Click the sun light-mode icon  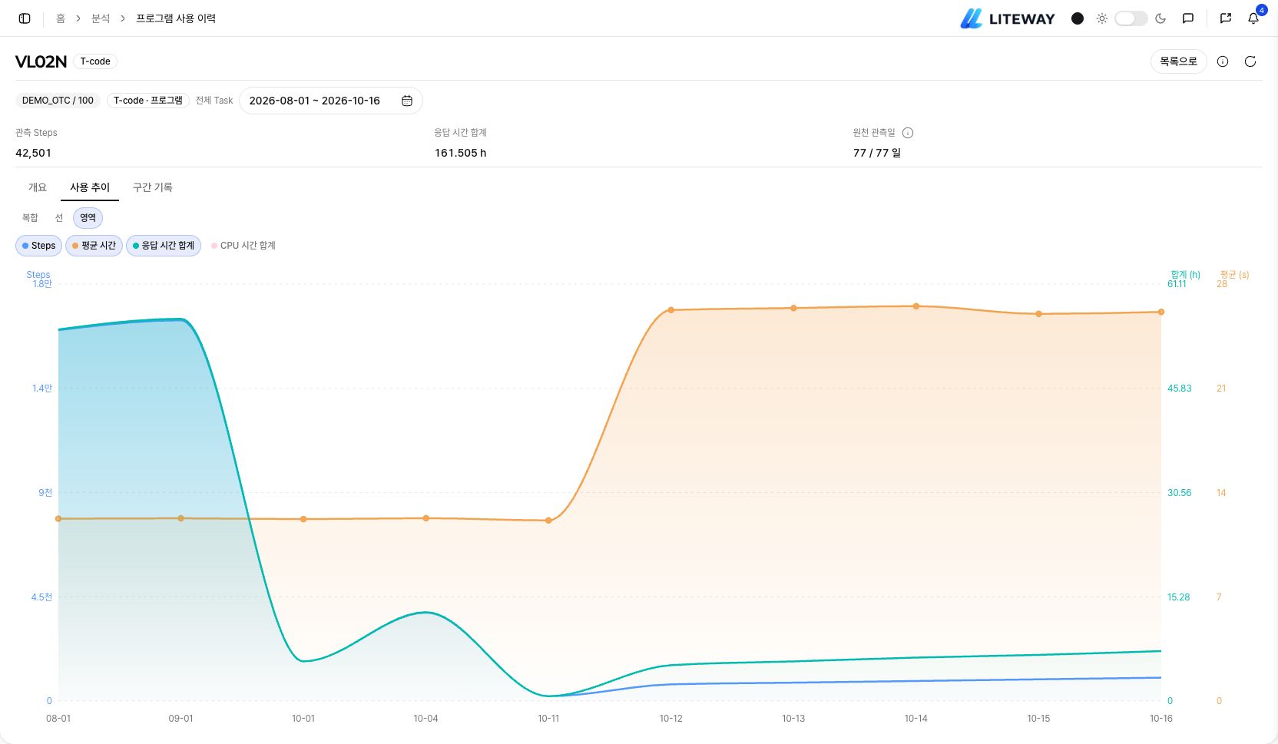click(1102, 18)
